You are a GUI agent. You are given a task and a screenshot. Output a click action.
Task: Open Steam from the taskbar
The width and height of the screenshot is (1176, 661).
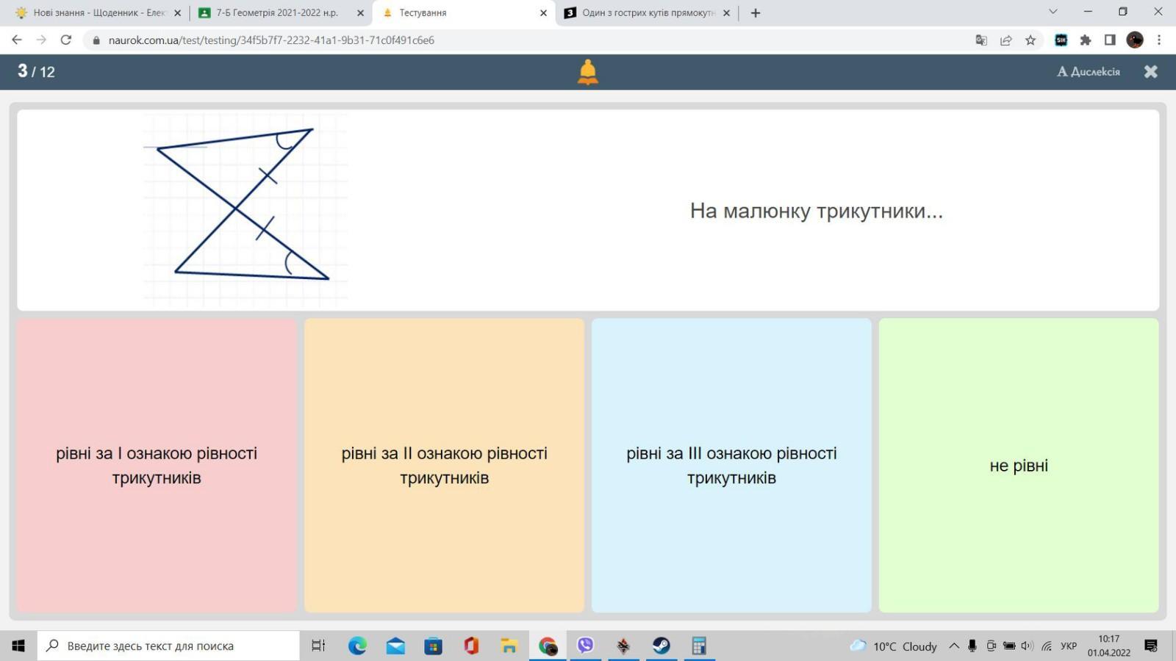(x=661, y=646)
